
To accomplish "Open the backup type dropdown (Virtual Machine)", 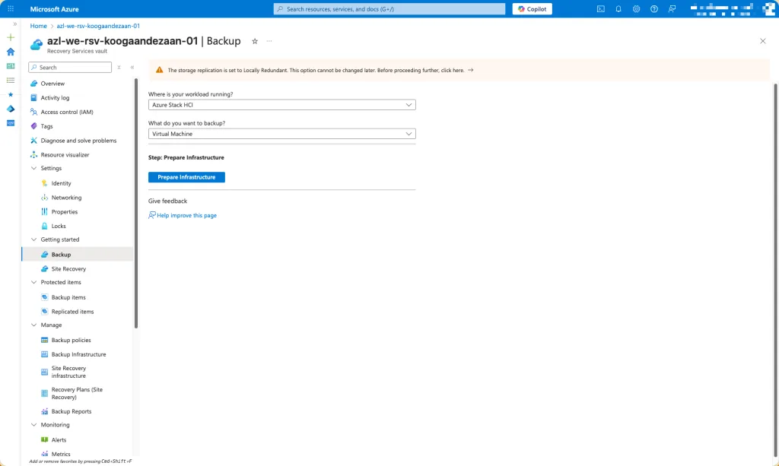I will [x=281, y=134].
